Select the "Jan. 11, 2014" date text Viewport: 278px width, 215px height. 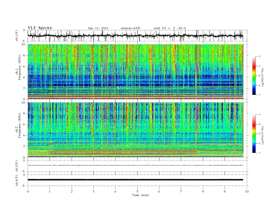98,28
